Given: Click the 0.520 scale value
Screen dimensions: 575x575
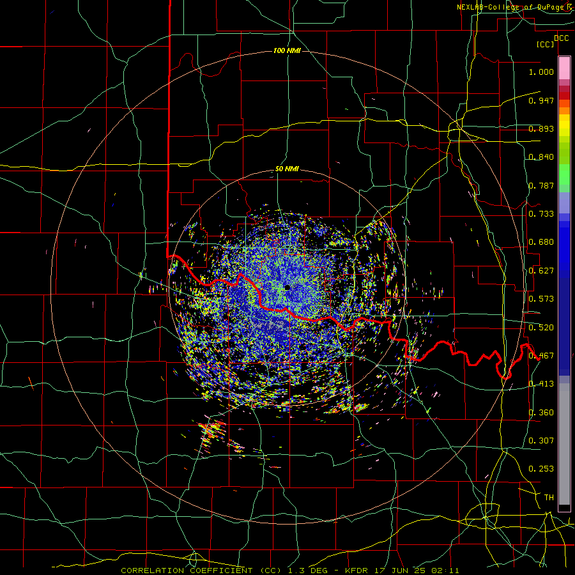Looking at the screenshot, I should 541,328.
